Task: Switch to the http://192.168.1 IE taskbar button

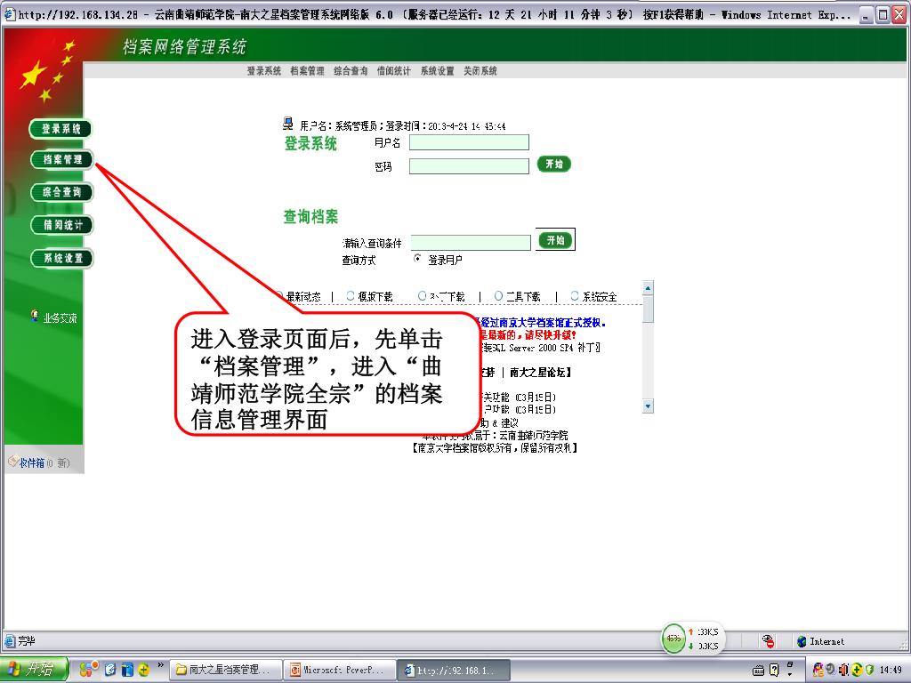Action: click(455, 670)
